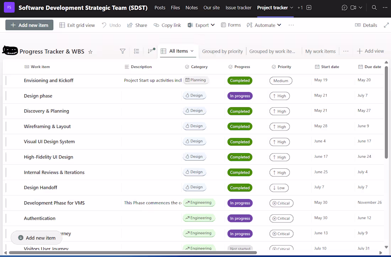Image resolution: width=391 pixels, height=257 pixels.
Task: Click the group-by settings icon
Action: coord(136,51)
